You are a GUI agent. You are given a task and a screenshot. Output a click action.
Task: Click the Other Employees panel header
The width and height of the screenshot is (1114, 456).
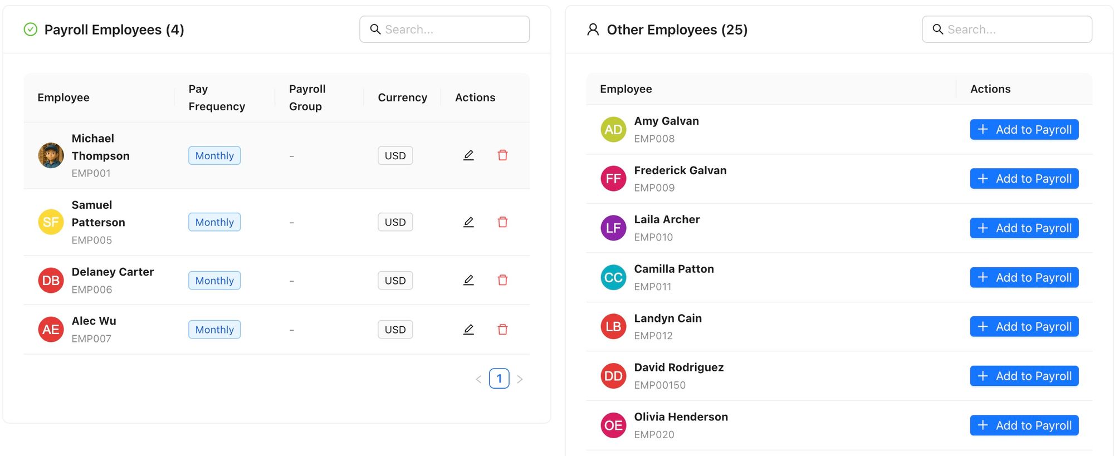[675, 29]
